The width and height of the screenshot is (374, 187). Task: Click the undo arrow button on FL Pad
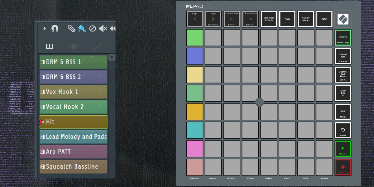343,130
